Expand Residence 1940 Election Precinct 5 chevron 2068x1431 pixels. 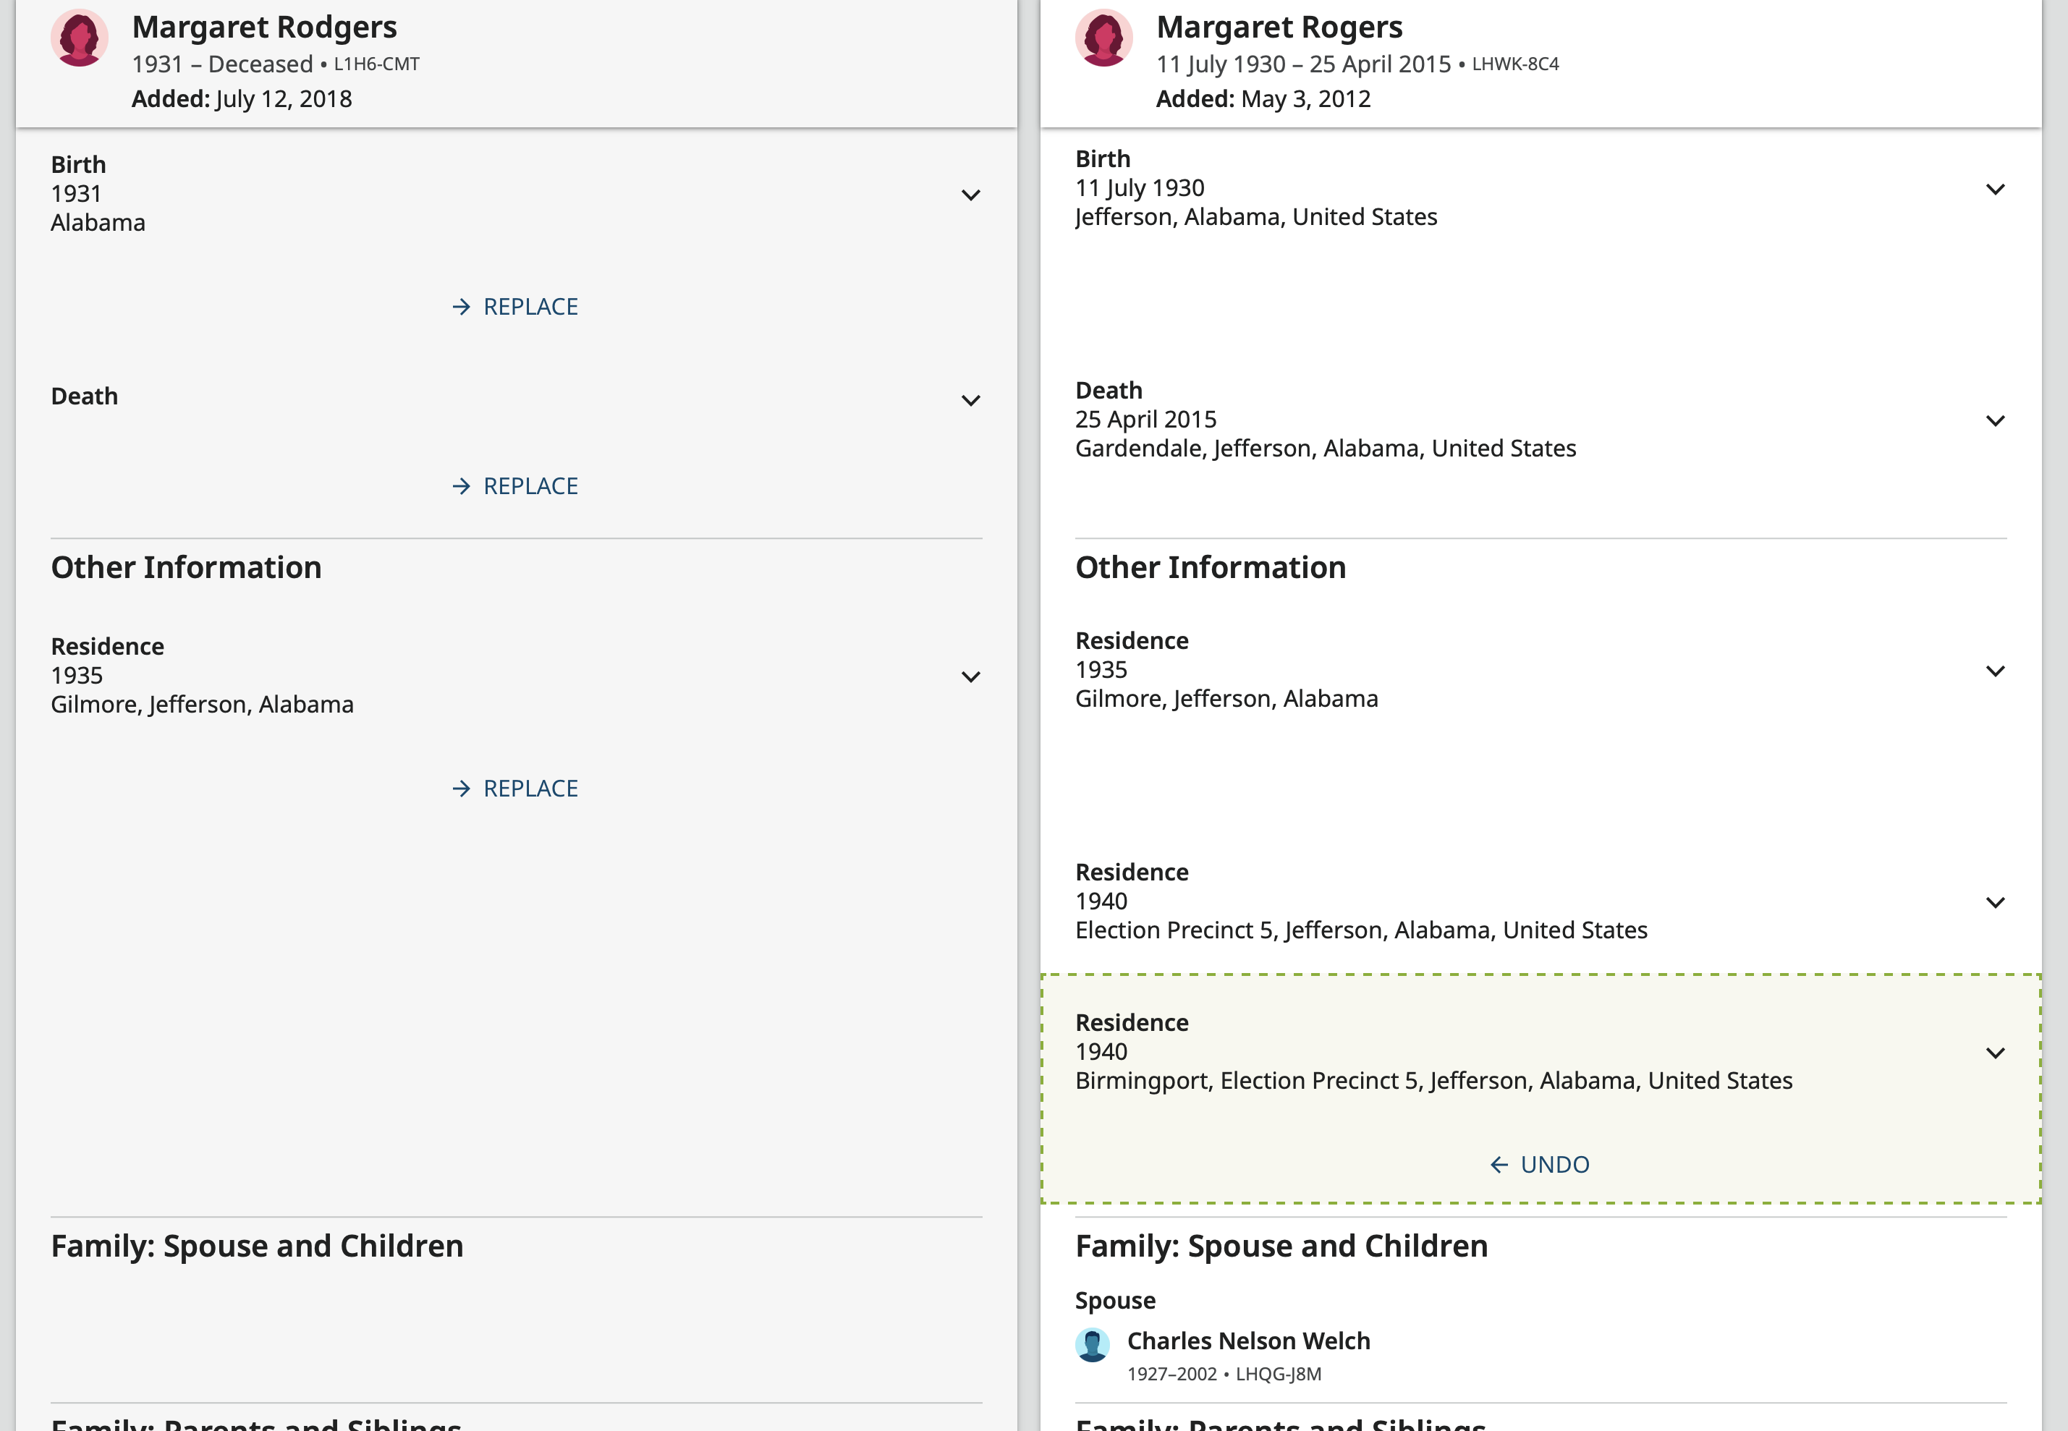1994,902
